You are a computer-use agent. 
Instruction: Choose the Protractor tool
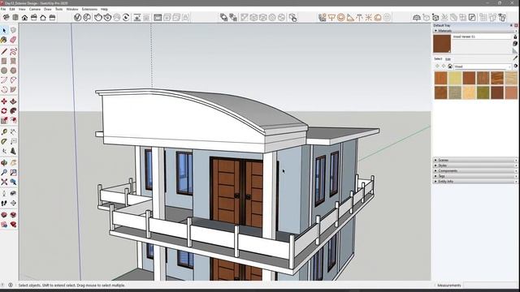pos(4,142)
